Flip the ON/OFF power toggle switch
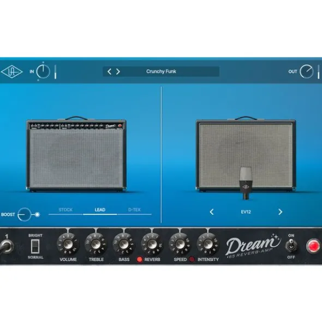Viewport: 322px width, 323px height. click(x=291, y=245)
